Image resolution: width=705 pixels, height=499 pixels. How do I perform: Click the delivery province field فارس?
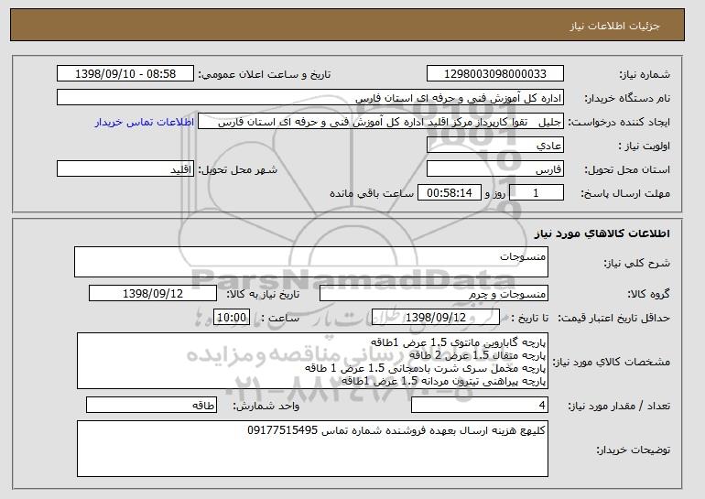click(495, 169)
